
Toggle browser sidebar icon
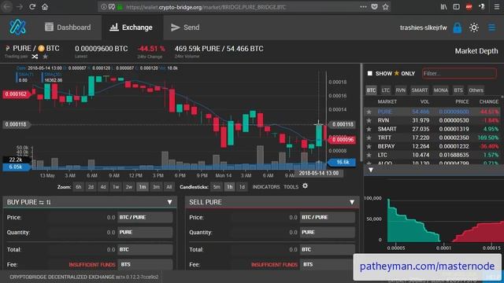tap(456, 7)
